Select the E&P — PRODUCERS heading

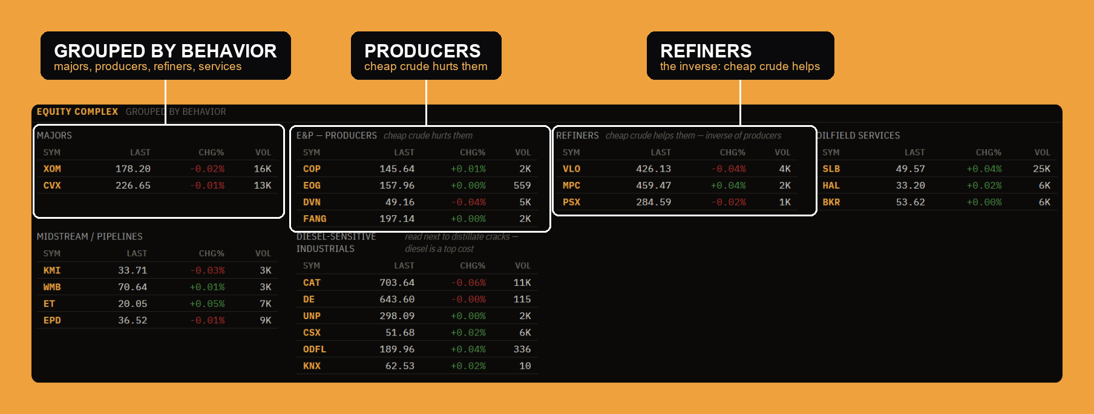(x=336, y=136)
